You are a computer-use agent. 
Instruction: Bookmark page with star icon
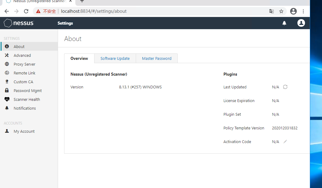coord(281,11)
